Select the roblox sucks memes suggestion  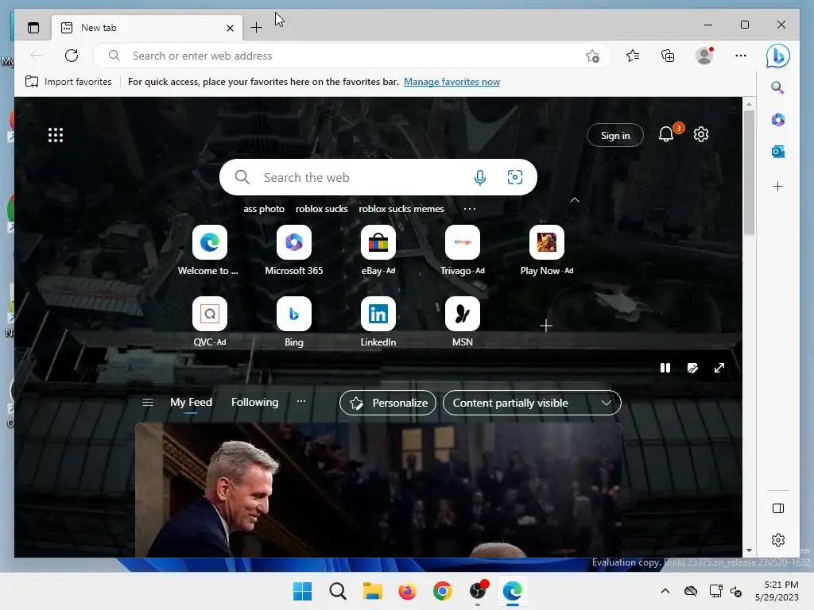401,209
